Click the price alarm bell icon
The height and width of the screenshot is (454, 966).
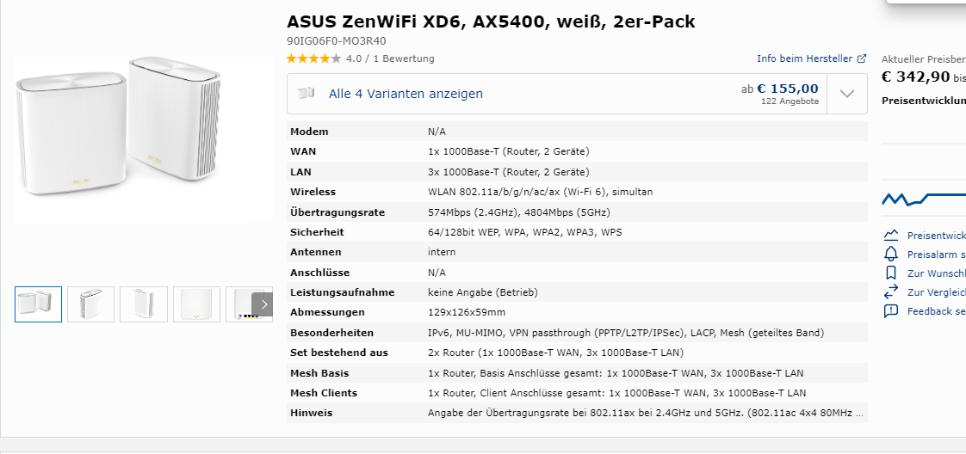tap(891, 254)
